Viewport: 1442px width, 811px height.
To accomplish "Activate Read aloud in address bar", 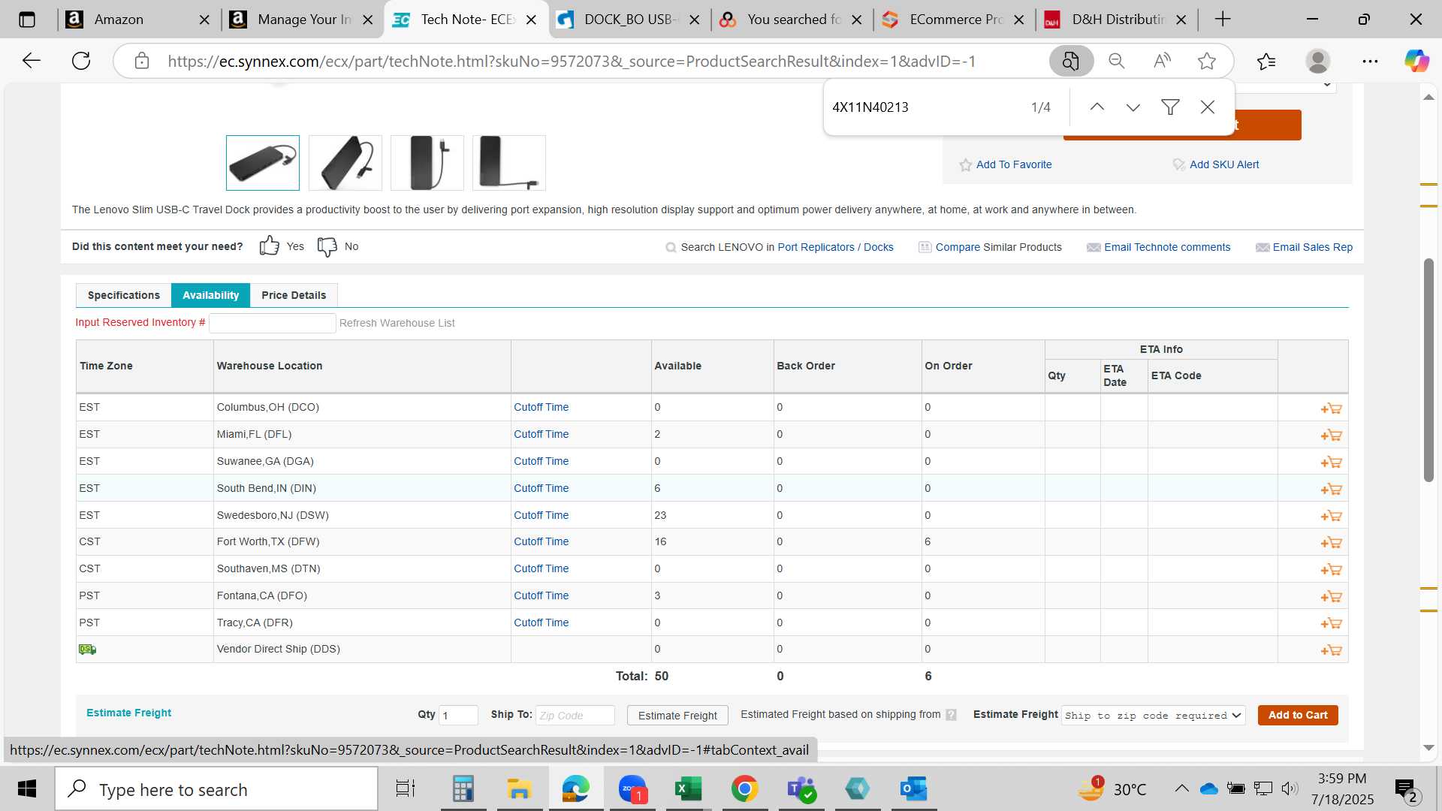I will tap(1162, 61).
